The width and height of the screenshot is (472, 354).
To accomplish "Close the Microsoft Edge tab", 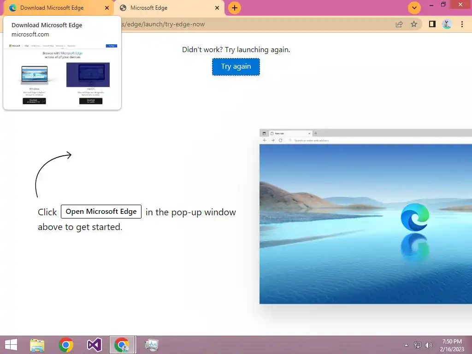I will (x=217, y=8).
